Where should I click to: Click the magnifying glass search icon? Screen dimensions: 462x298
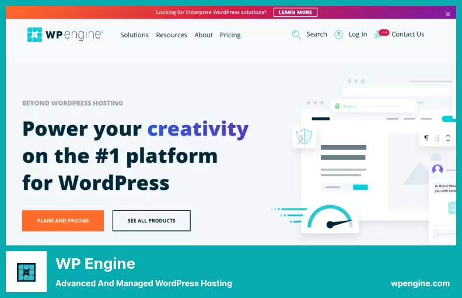[296, 34]
